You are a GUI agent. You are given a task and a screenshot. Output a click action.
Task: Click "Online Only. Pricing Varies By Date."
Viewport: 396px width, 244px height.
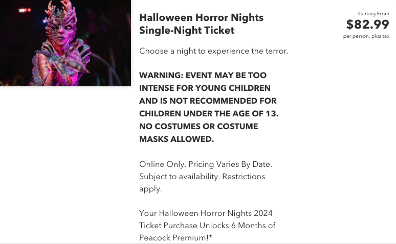(x=206, y=164)
